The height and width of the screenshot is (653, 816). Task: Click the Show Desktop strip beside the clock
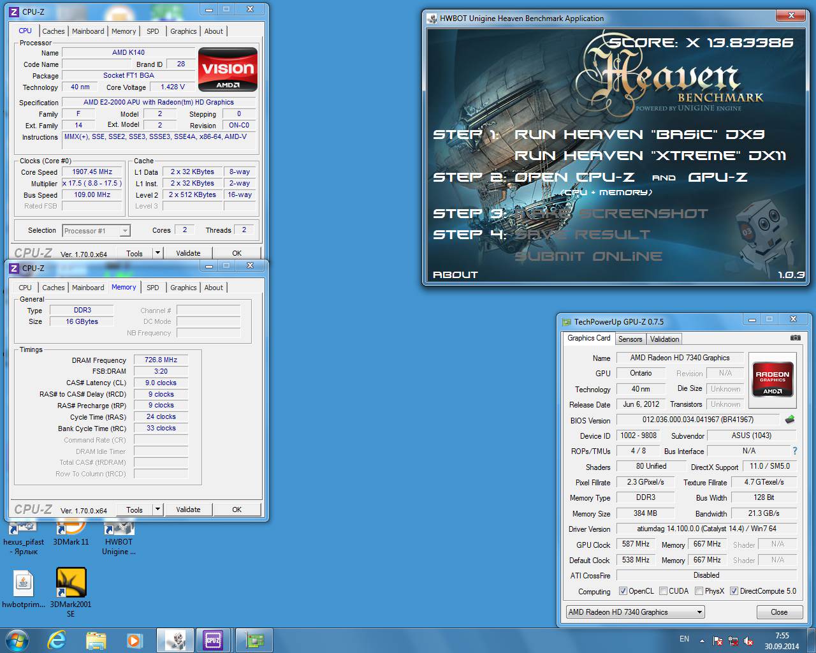(x=811, y=640)
